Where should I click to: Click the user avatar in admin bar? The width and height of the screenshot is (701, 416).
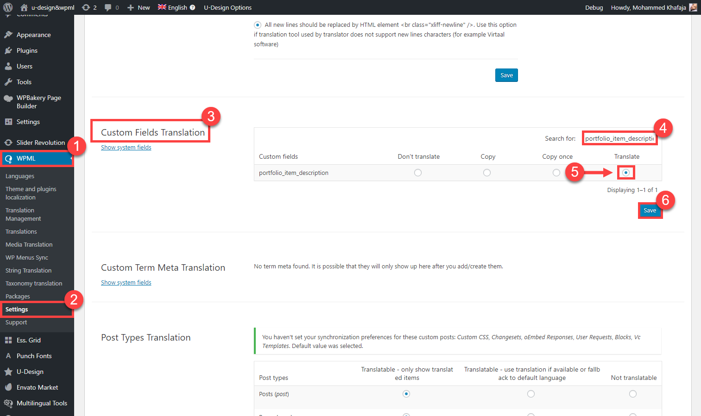click(x=693, y=7)
